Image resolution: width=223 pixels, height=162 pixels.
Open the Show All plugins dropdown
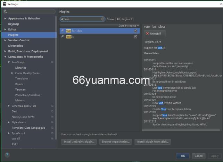[x=124, y=19]
